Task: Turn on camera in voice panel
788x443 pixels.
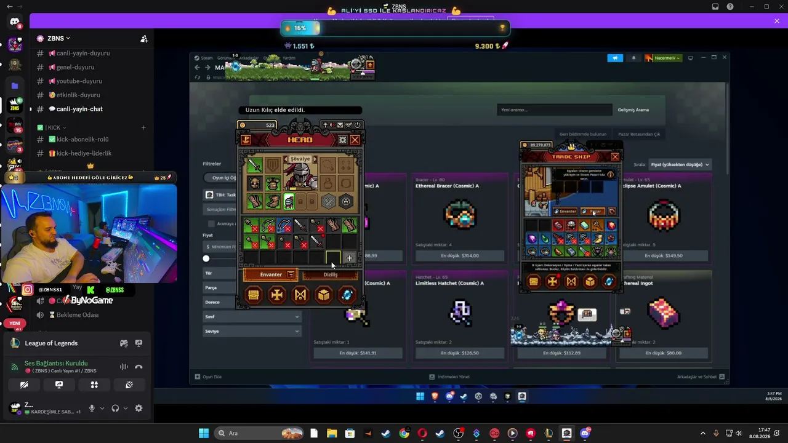Action: point(24,385)
